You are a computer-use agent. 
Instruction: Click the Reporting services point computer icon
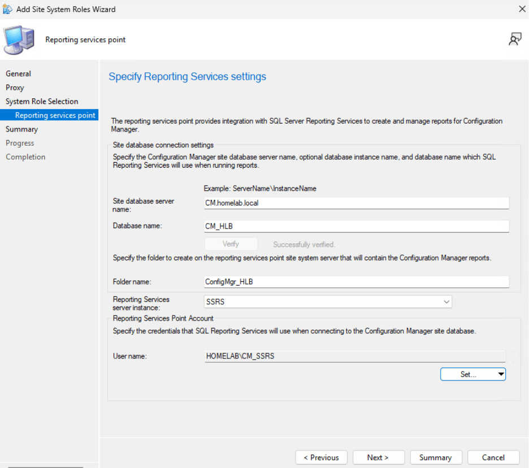pos(20,40)
